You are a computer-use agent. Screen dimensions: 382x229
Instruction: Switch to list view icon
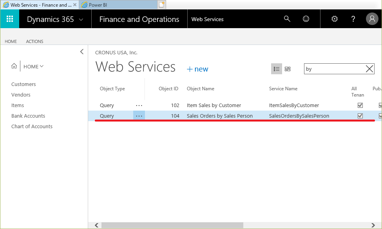tap(277, 69)
